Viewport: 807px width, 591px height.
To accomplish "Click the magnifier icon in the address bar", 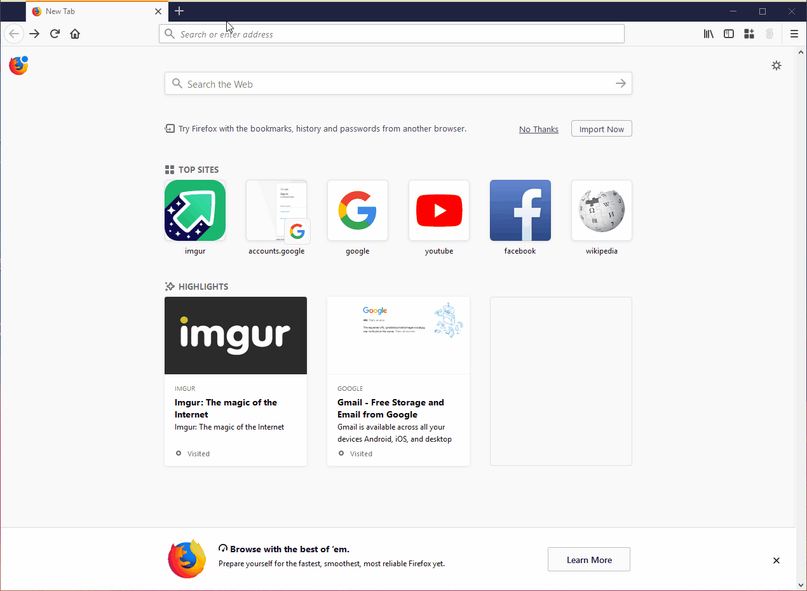I will [169, 34].
